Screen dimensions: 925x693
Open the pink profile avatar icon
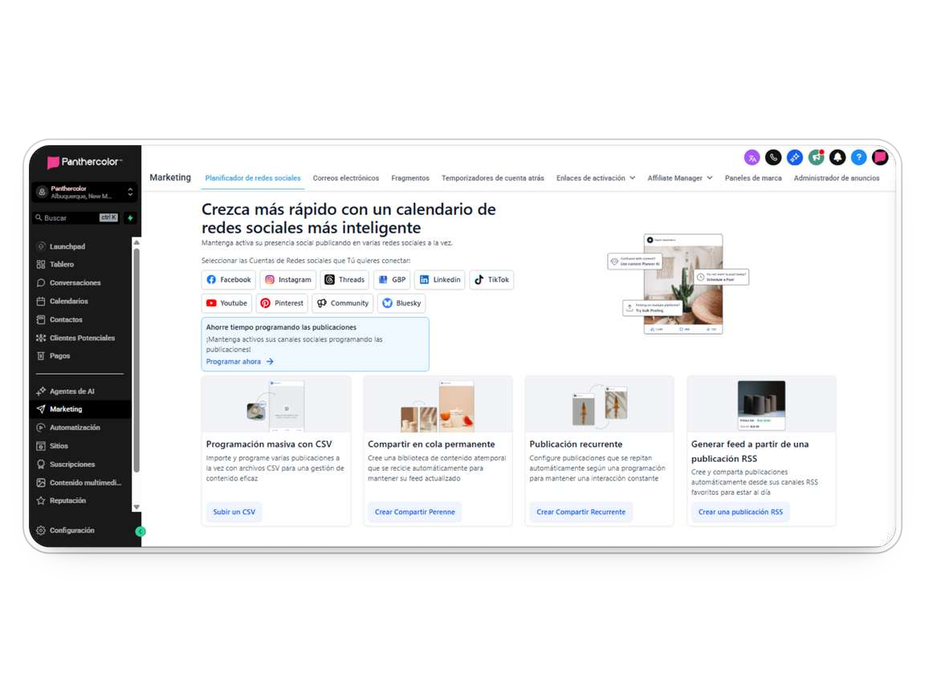tap(880, 157)
